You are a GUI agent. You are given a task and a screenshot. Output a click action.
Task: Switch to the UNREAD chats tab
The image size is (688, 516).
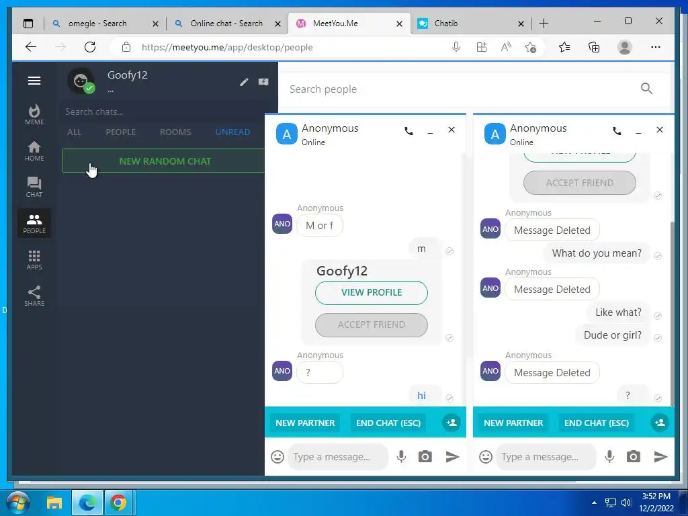(x=232, y=132)
